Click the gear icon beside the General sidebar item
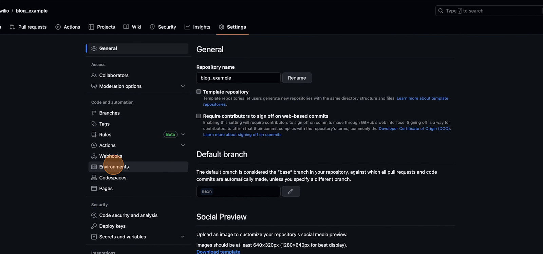This screenshot has height=254, width=543. coord(94,48)
